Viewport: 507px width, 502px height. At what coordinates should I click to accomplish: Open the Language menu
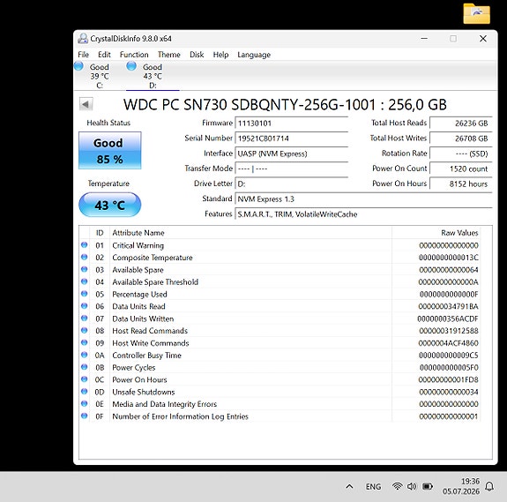click(254, 55)
